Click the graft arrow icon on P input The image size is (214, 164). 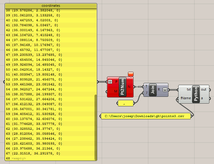coord(110,82)
